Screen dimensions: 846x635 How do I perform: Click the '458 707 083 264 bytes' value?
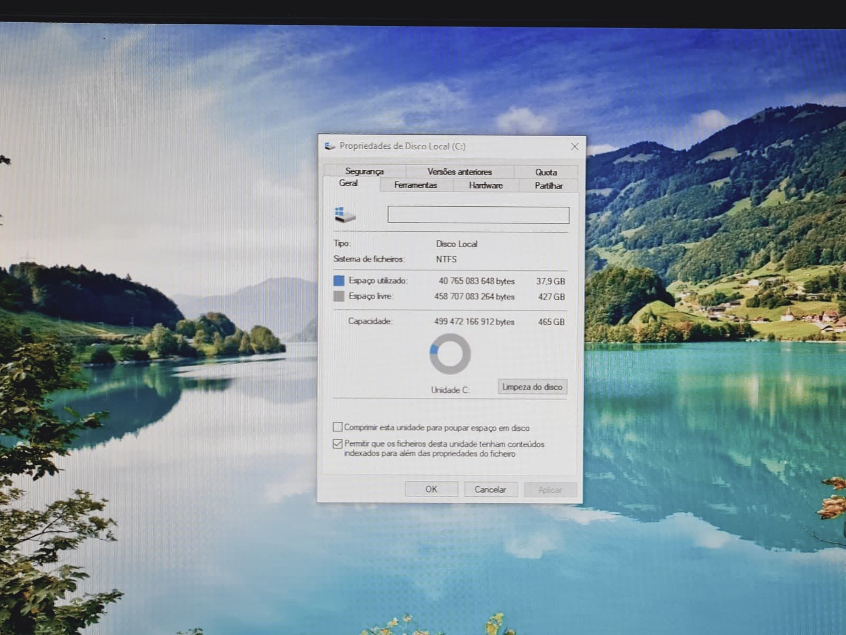(474, 297)
